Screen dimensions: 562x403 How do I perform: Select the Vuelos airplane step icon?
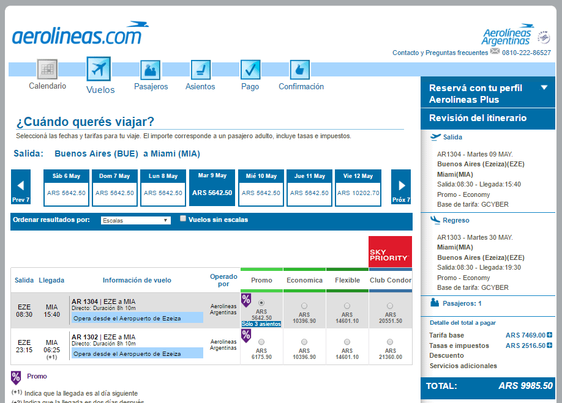pos(99,68)
